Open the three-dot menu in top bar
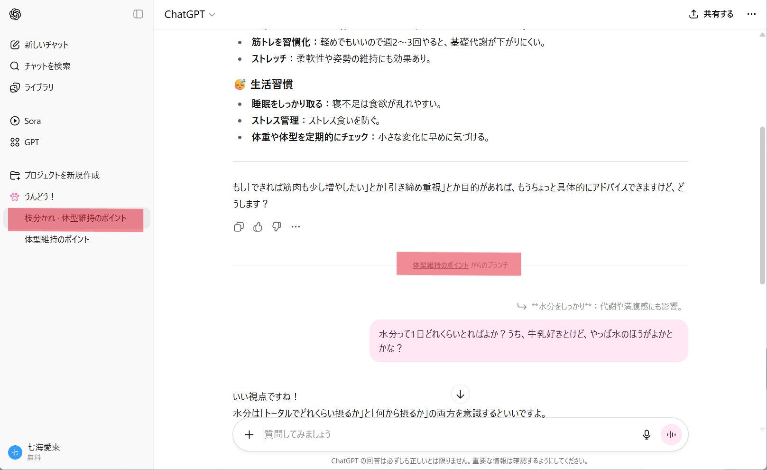The width and height of the screenshot is (767, 470). 751,14
